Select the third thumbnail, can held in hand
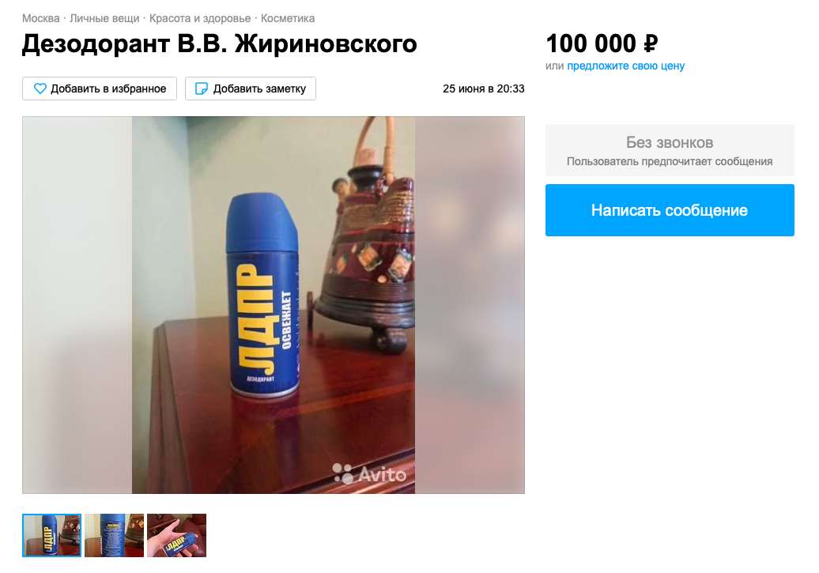Image resolution: width=819 pixels, height=573 pixels. tap(176, 535)
